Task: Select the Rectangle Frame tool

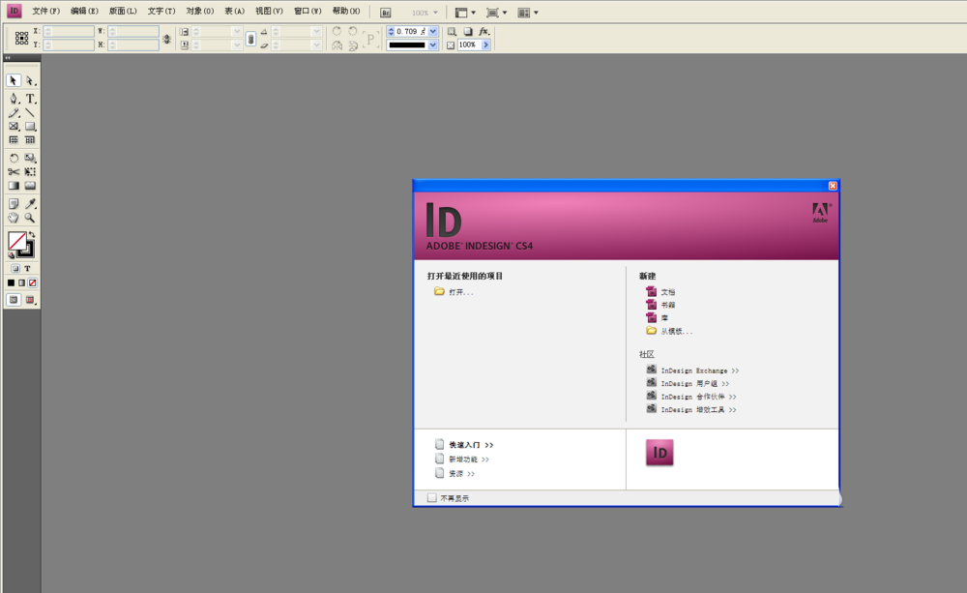Action: click(14, 127)
